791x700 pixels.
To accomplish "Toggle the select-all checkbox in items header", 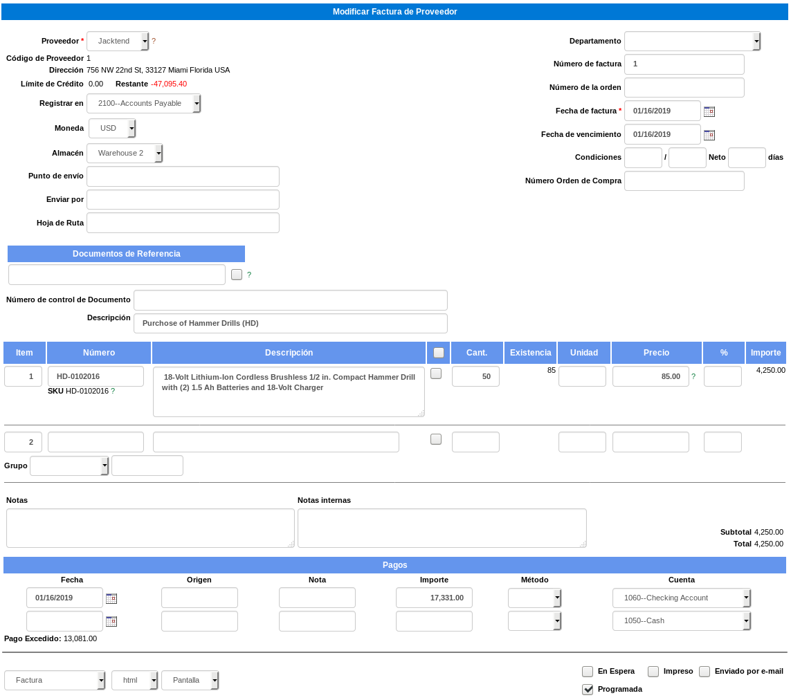I will click(439, 353).
